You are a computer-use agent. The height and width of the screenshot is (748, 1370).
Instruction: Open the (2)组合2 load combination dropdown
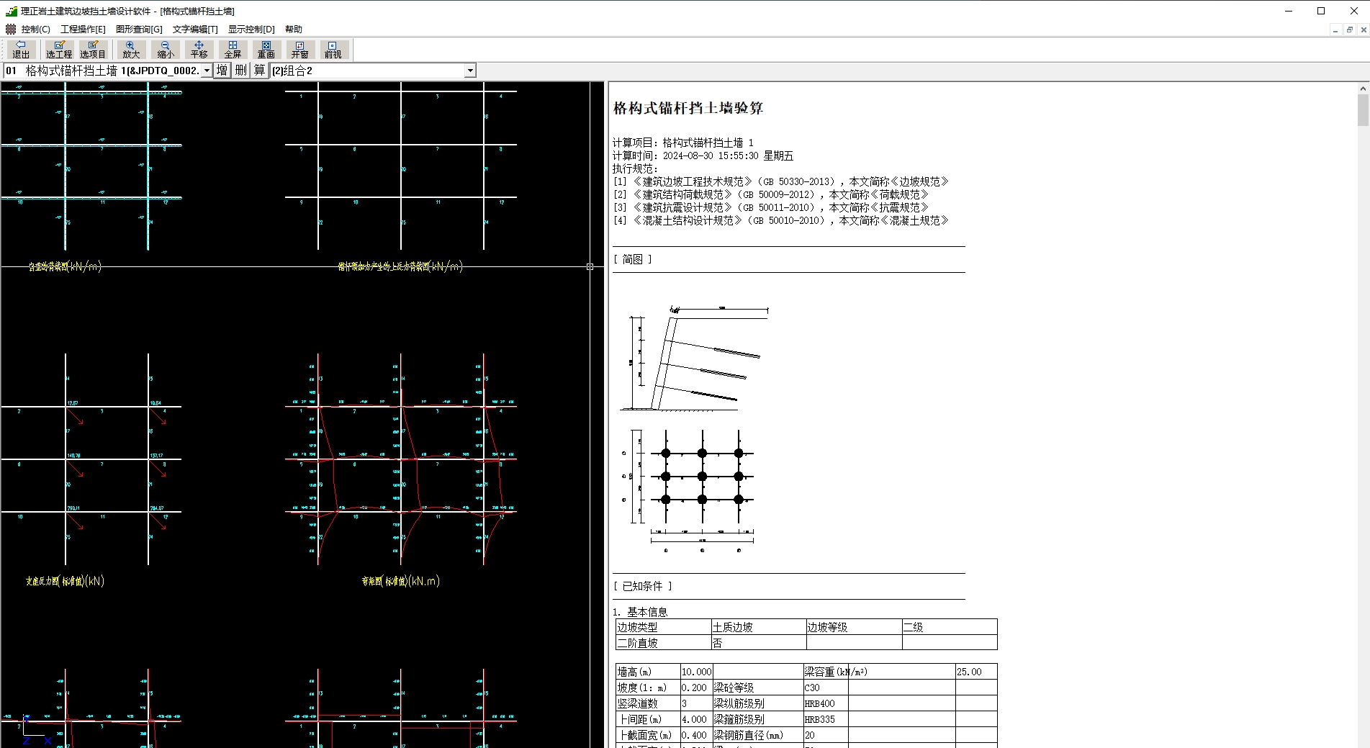tap(470, 71)
